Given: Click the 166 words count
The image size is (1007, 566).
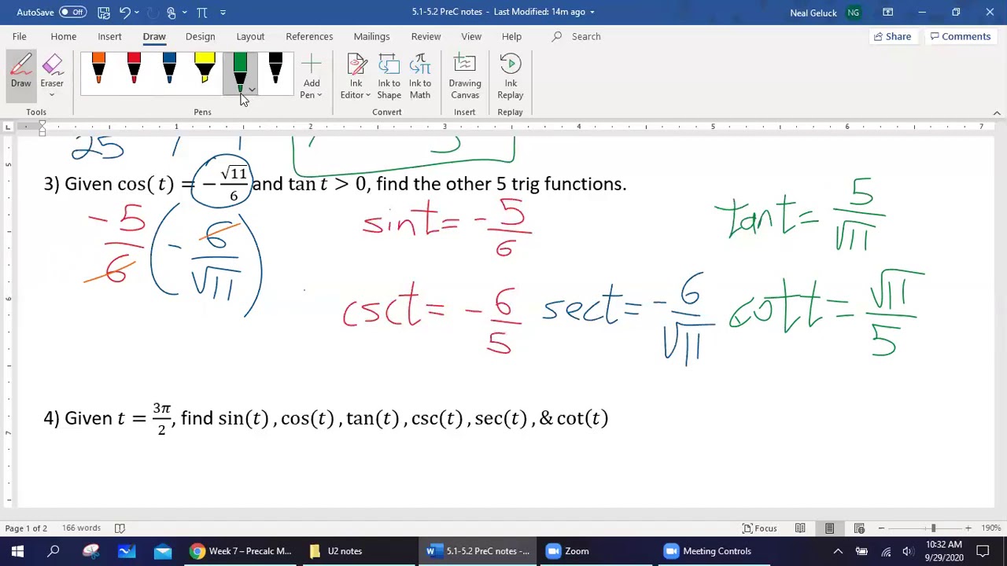Looking at the screenshot, I should [81, 528].
